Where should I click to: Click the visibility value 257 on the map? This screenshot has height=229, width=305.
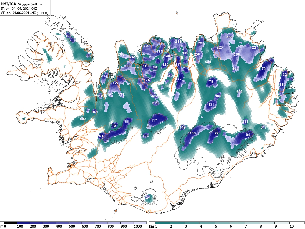click(201, 43)
